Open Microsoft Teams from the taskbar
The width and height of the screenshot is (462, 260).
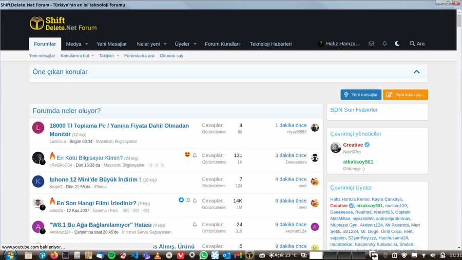click(146, 255)
